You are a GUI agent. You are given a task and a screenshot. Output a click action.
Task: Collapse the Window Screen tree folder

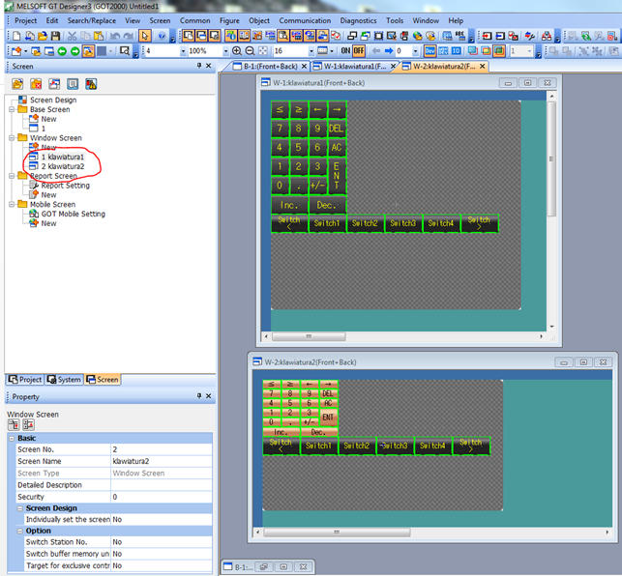click(x=11, y=138)
